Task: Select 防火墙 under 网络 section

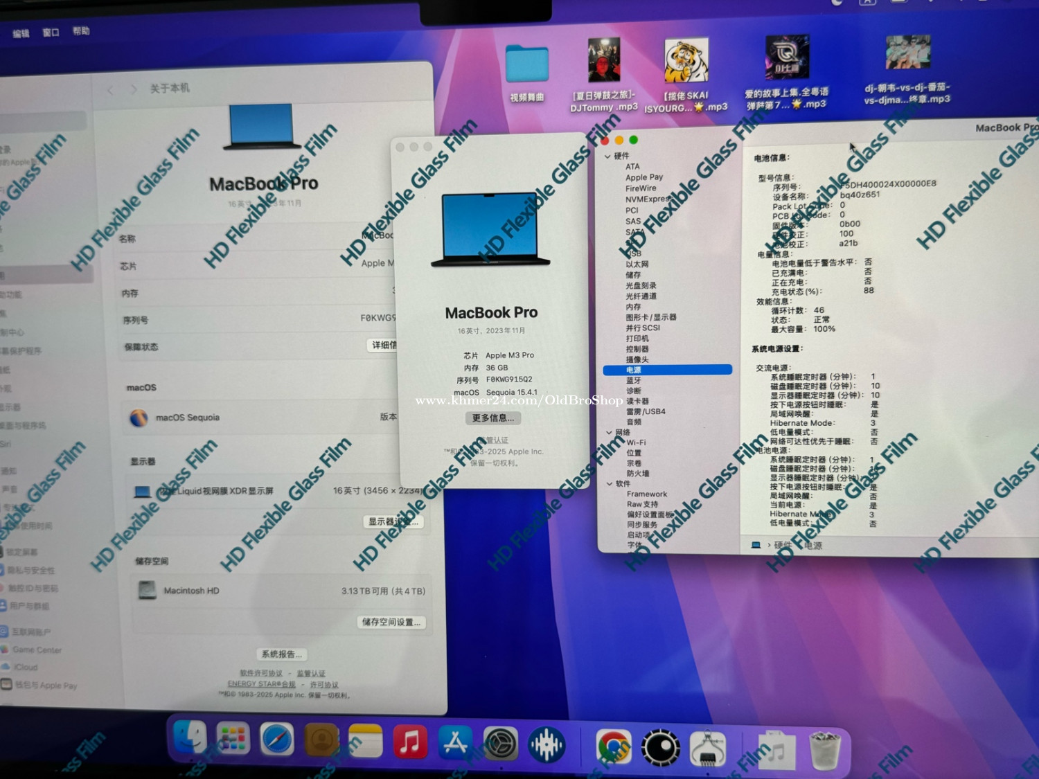Action: tap(638, 474)
